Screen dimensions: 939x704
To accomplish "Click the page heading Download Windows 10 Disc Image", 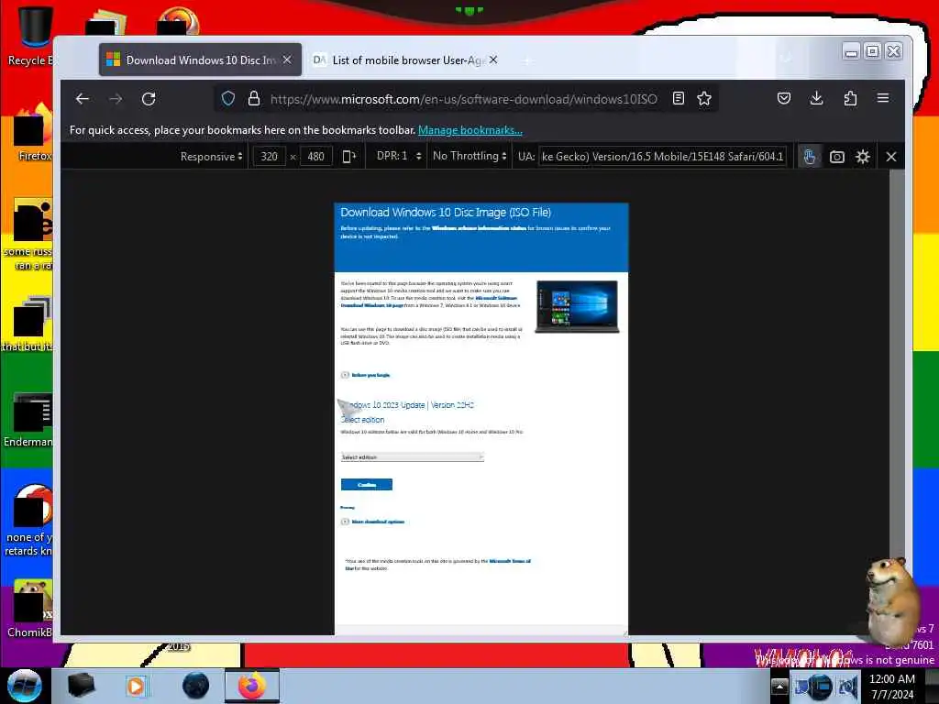I will coord(446,212).
